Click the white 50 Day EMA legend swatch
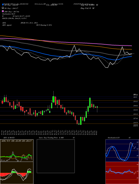The image size is (139, 184). coord(3,8)
